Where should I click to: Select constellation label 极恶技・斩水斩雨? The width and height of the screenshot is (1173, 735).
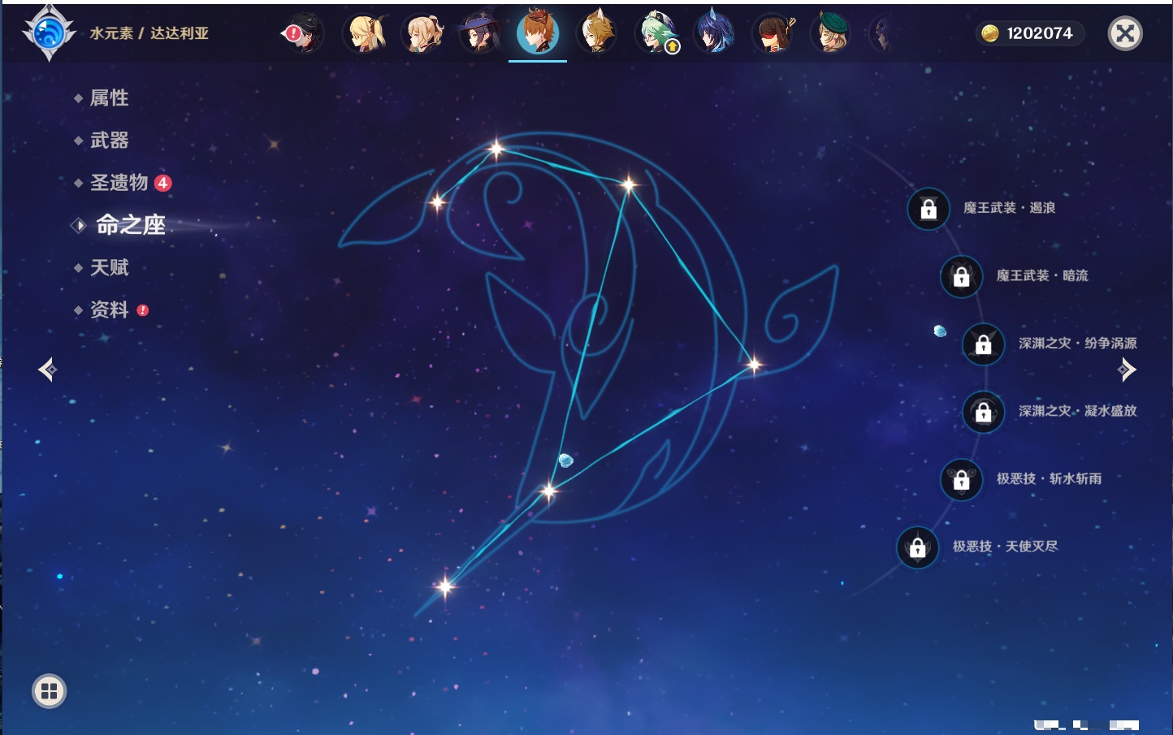[1050, 478]
